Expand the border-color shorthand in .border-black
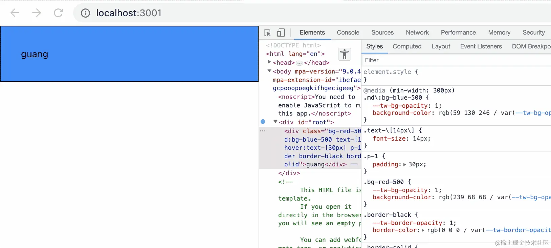Image resolution: width=551 pixels, height=248 pixels. coord(423,230)
